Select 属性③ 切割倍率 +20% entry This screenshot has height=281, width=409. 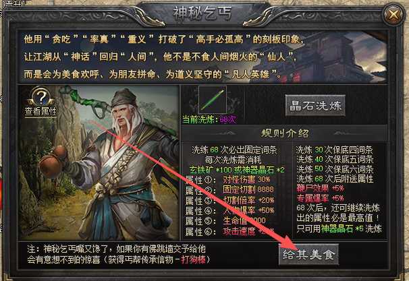[229, 200]
